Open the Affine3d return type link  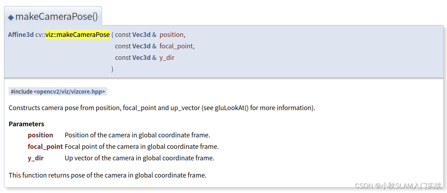coord(21,35)
